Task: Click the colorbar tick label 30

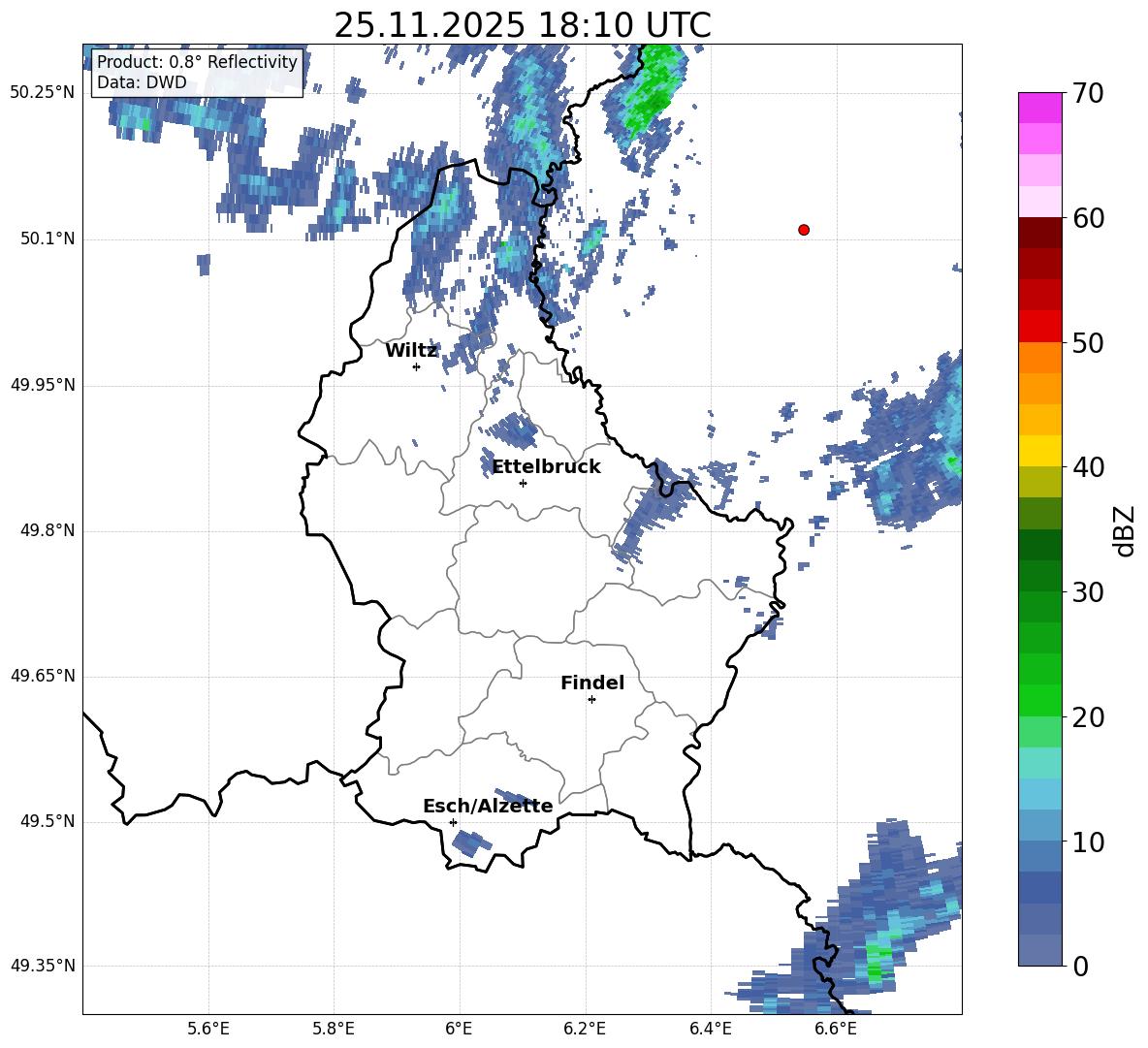Action: click(1088, 592)
